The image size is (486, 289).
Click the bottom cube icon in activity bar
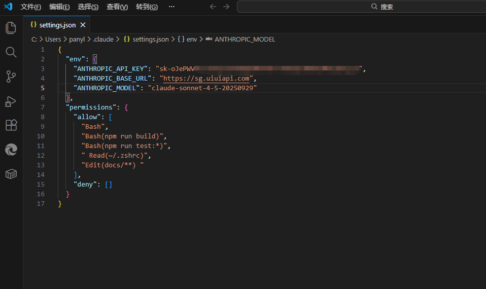tap(11, 174)
